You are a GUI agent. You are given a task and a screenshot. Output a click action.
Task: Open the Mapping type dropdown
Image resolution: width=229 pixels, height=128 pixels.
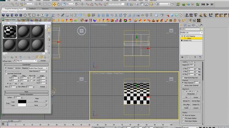point(38,68)
